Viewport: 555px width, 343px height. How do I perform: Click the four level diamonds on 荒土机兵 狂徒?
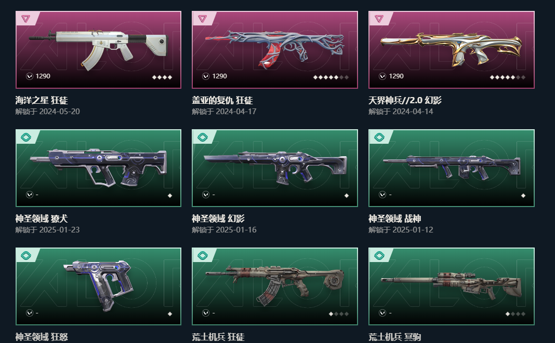tap(339, 313)
